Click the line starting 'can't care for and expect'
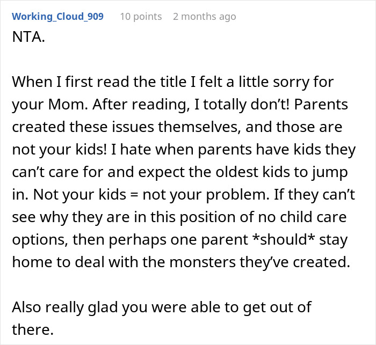Screen dimensions: 376x345 coord(180,172)
